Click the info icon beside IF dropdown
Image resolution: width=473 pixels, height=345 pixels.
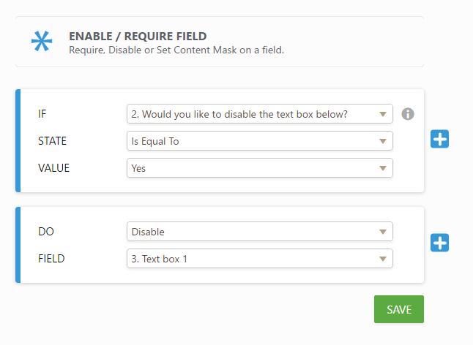(x=408, y=114)
